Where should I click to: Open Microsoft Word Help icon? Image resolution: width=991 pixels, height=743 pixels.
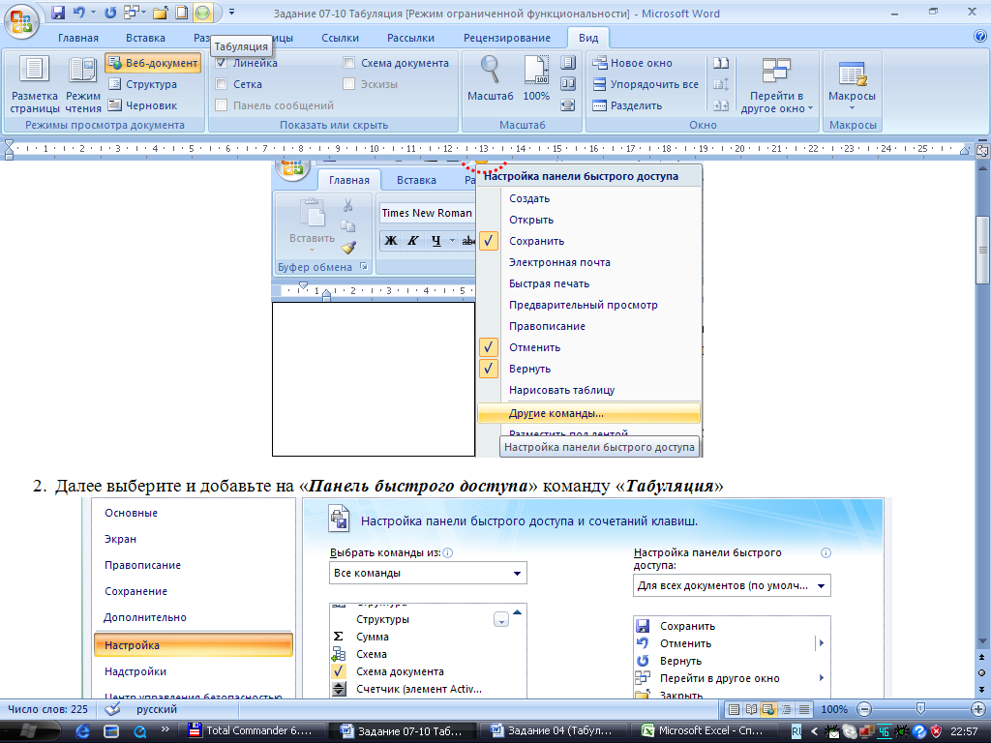point(980,37)
